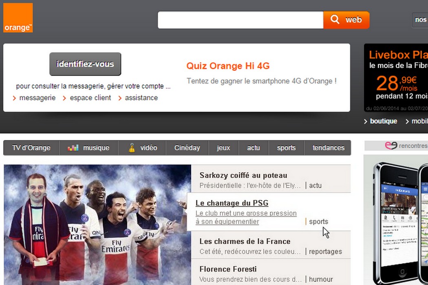
Task: Open the jeux menu item
Action: click(x=223, y=148)
